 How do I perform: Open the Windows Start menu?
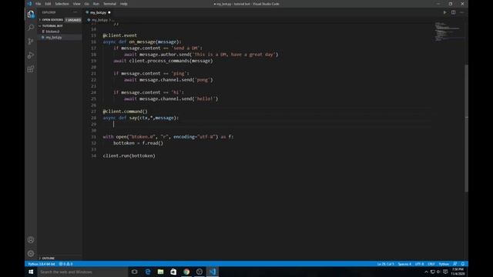(31, 272)
